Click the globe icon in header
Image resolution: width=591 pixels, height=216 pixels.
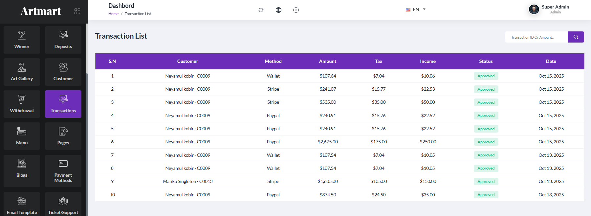[x=278, y=10]
